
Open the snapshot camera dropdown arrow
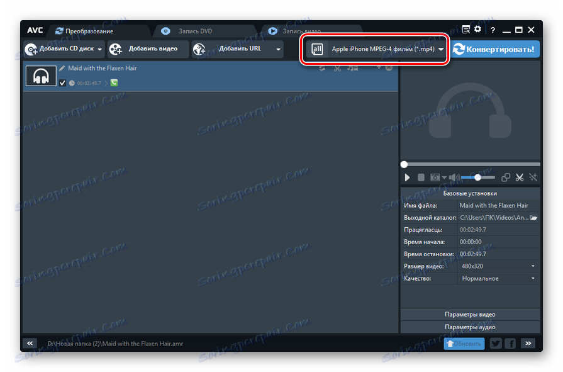click(444, 178)
